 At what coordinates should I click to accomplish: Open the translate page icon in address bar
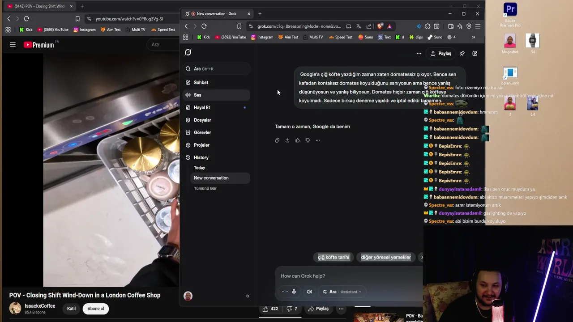[359, 26]
